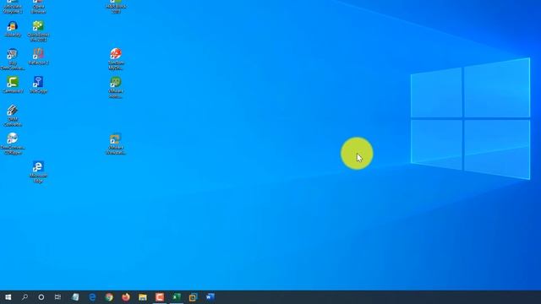Launch Google Chrome from the taskbar

coord(109,296)
